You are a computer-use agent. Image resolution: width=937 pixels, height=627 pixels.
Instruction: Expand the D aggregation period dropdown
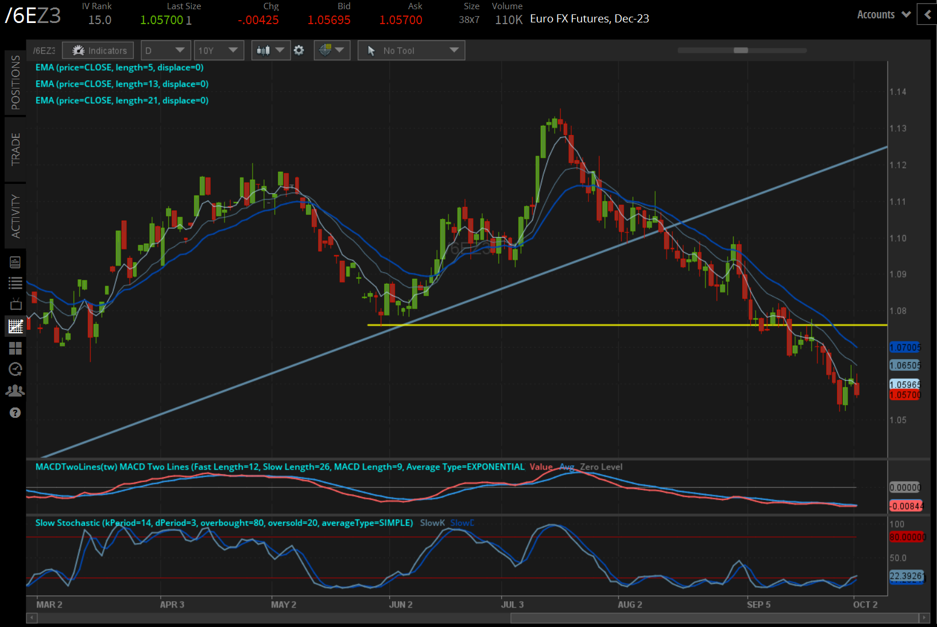click(165, 51)
